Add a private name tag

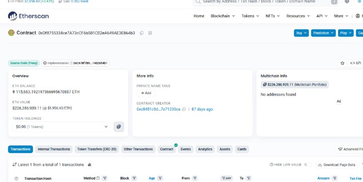pyautogui.click(x=146, y=93)
